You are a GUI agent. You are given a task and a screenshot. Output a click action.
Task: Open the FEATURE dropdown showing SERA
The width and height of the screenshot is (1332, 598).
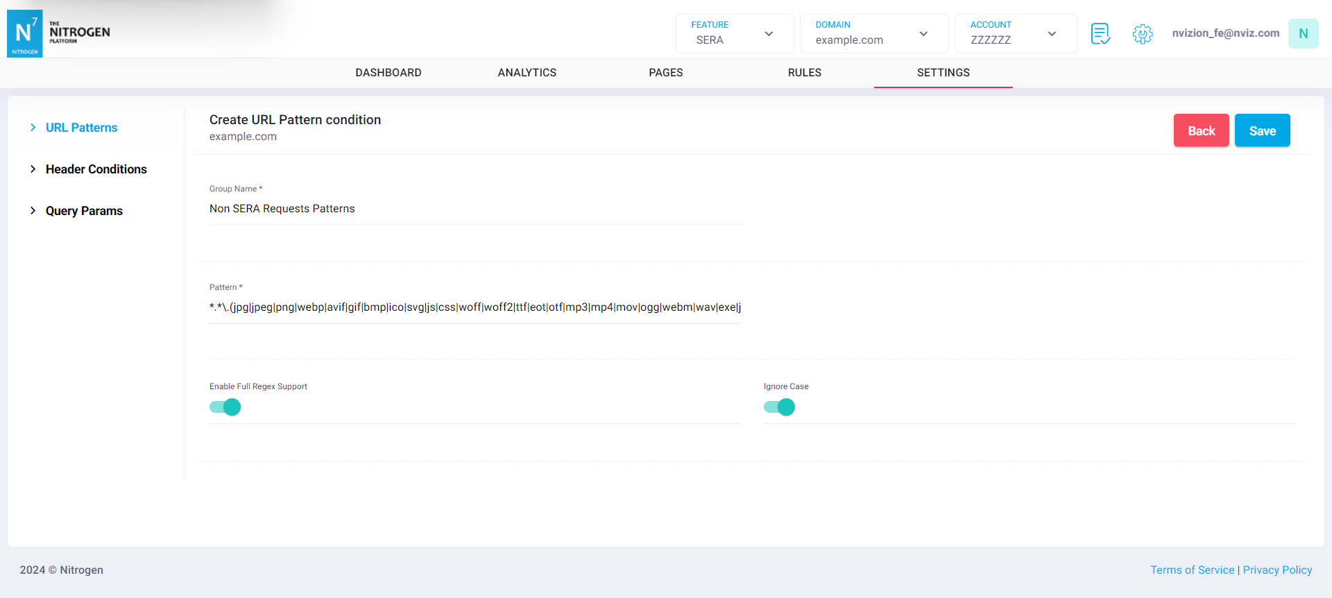click(x=734, y=33)
